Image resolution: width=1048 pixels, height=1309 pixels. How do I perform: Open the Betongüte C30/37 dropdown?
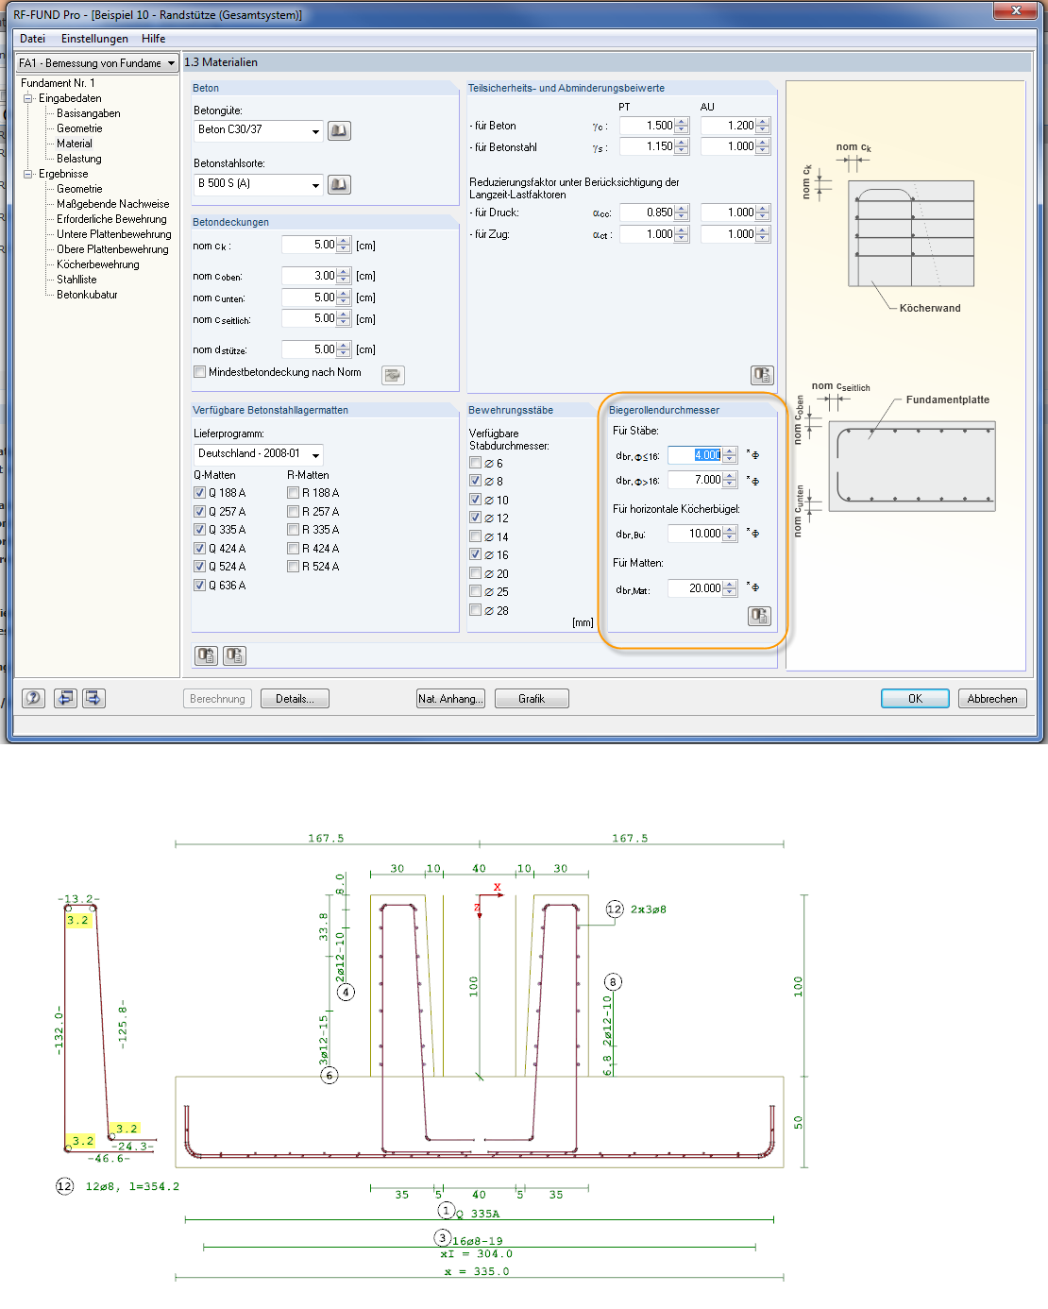[315, 131]
